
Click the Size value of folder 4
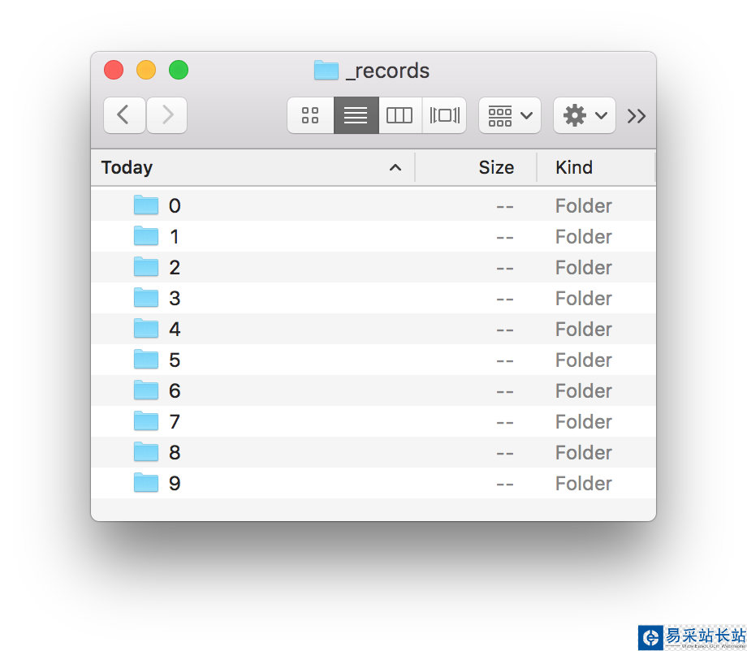pyautogui.click(x=505, y=330)
